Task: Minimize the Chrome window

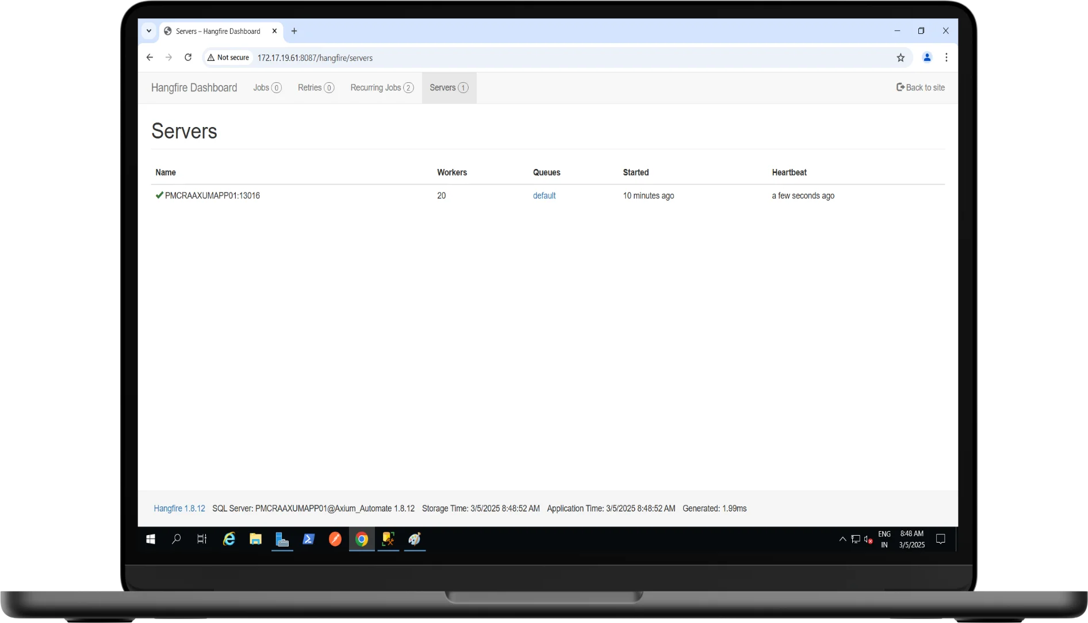Action: [x=897, y=31]
